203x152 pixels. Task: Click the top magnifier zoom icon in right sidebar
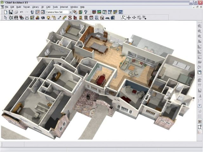tap(200, 26)
